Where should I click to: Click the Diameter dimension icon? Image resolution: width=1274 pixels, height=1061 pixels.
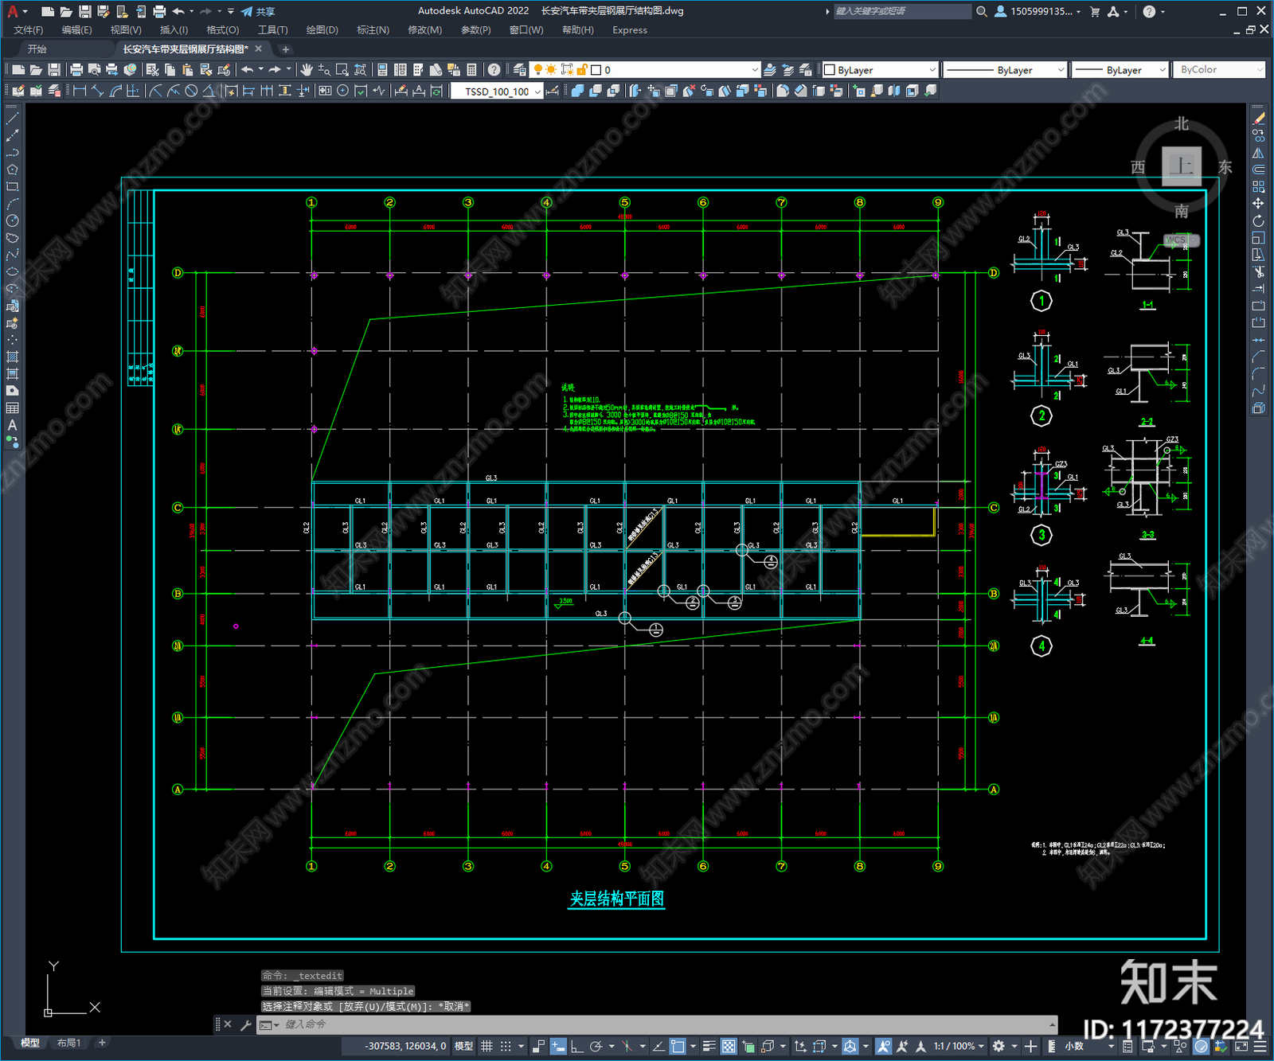pyautogui.click(x=191, y=91)
